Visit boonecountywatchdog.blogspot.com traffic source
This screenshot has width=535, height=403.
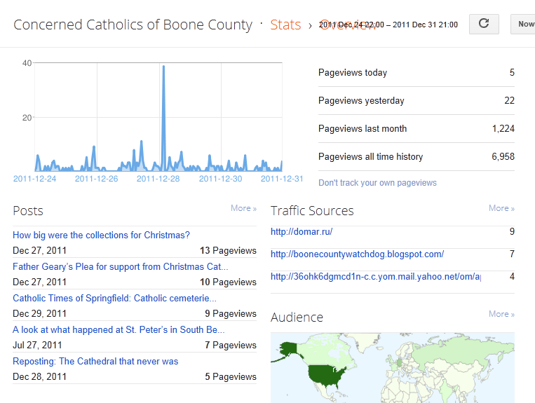pos(357,254)
